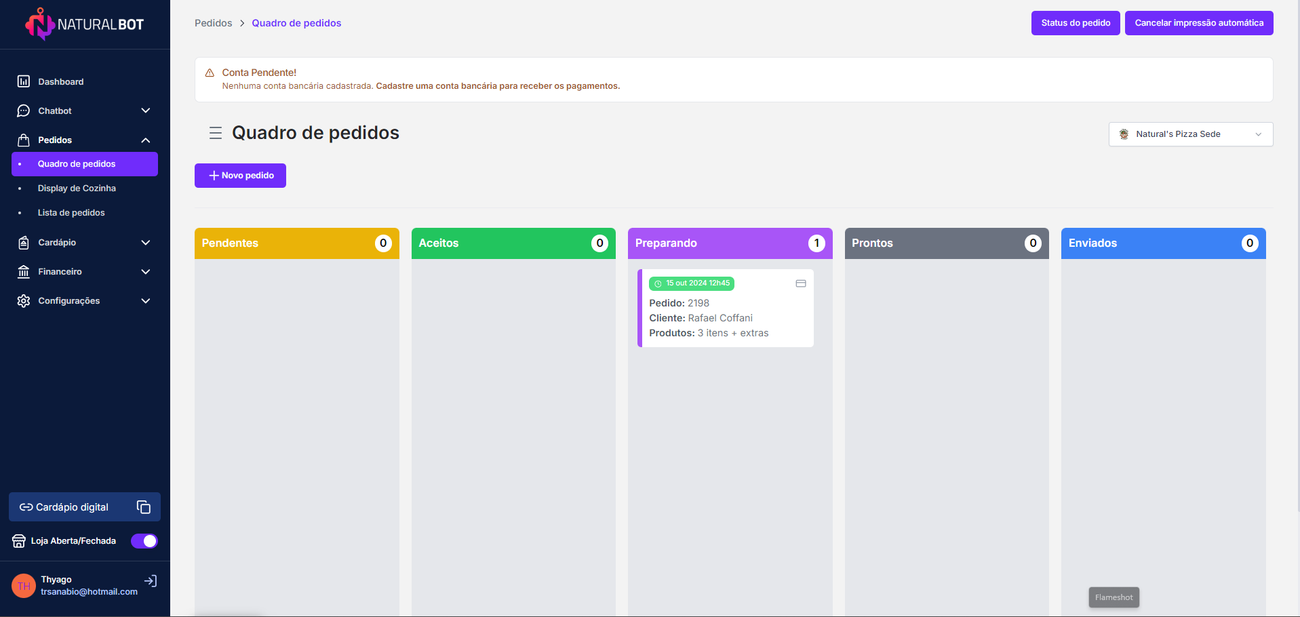
Task: Open order 2198 card for Rafael Coffani
Action: [726, 318]
